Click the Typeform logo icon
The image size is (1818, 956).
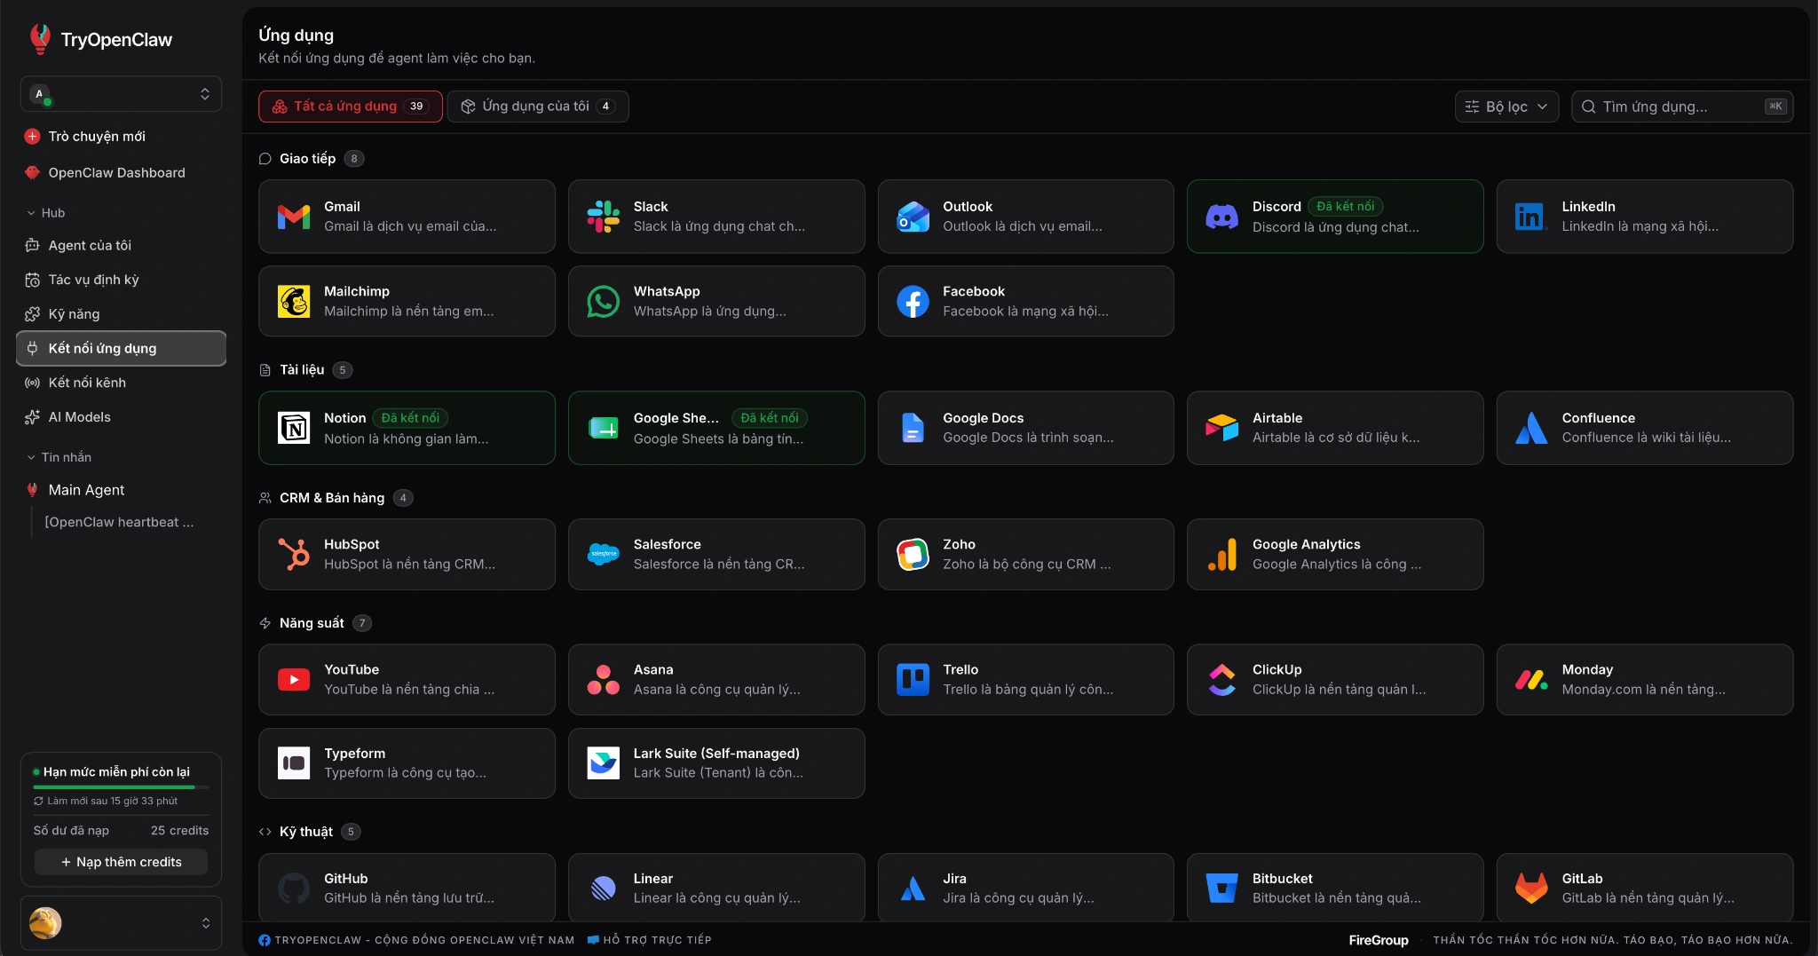(294, 763)
